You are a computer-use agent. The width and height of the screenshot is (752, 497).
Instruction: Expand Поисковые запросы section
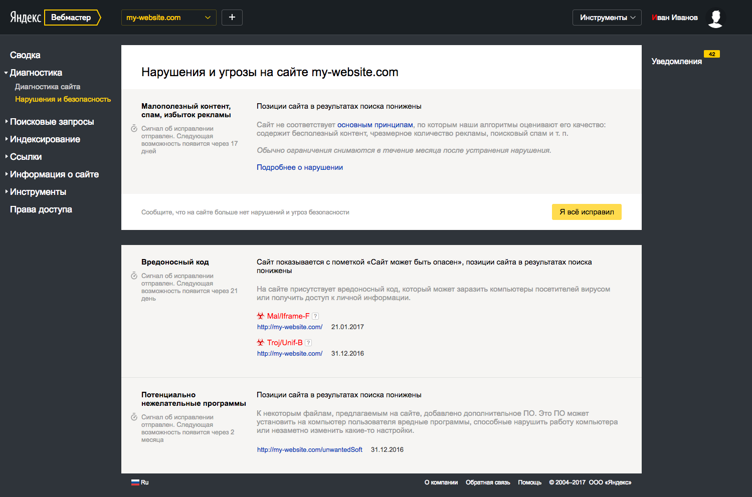pos(52,122)
